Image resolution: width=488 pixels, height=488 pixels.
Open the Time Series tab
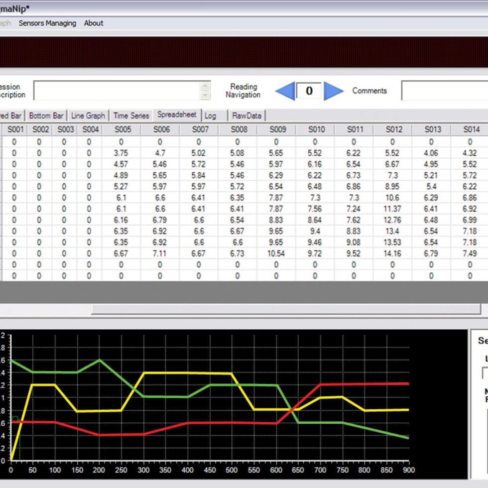pyautogui.click(x=131, y=116)
